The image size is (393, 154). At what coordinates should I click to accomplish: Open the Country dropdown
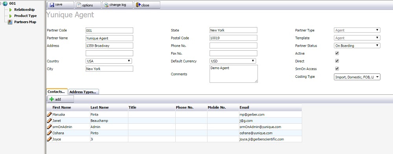(x=109, y=61)
